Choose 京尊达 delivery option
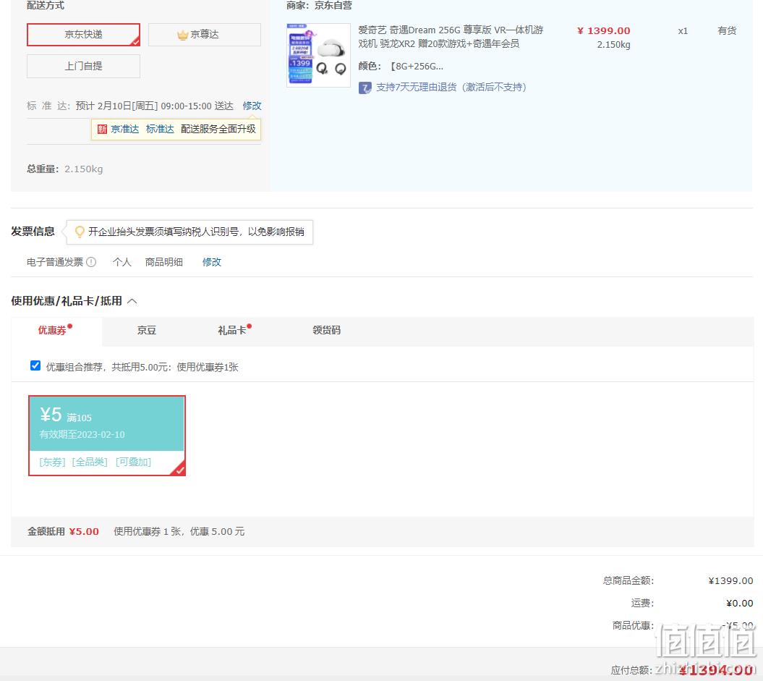763x681 pixels. [x=205, y=35]
